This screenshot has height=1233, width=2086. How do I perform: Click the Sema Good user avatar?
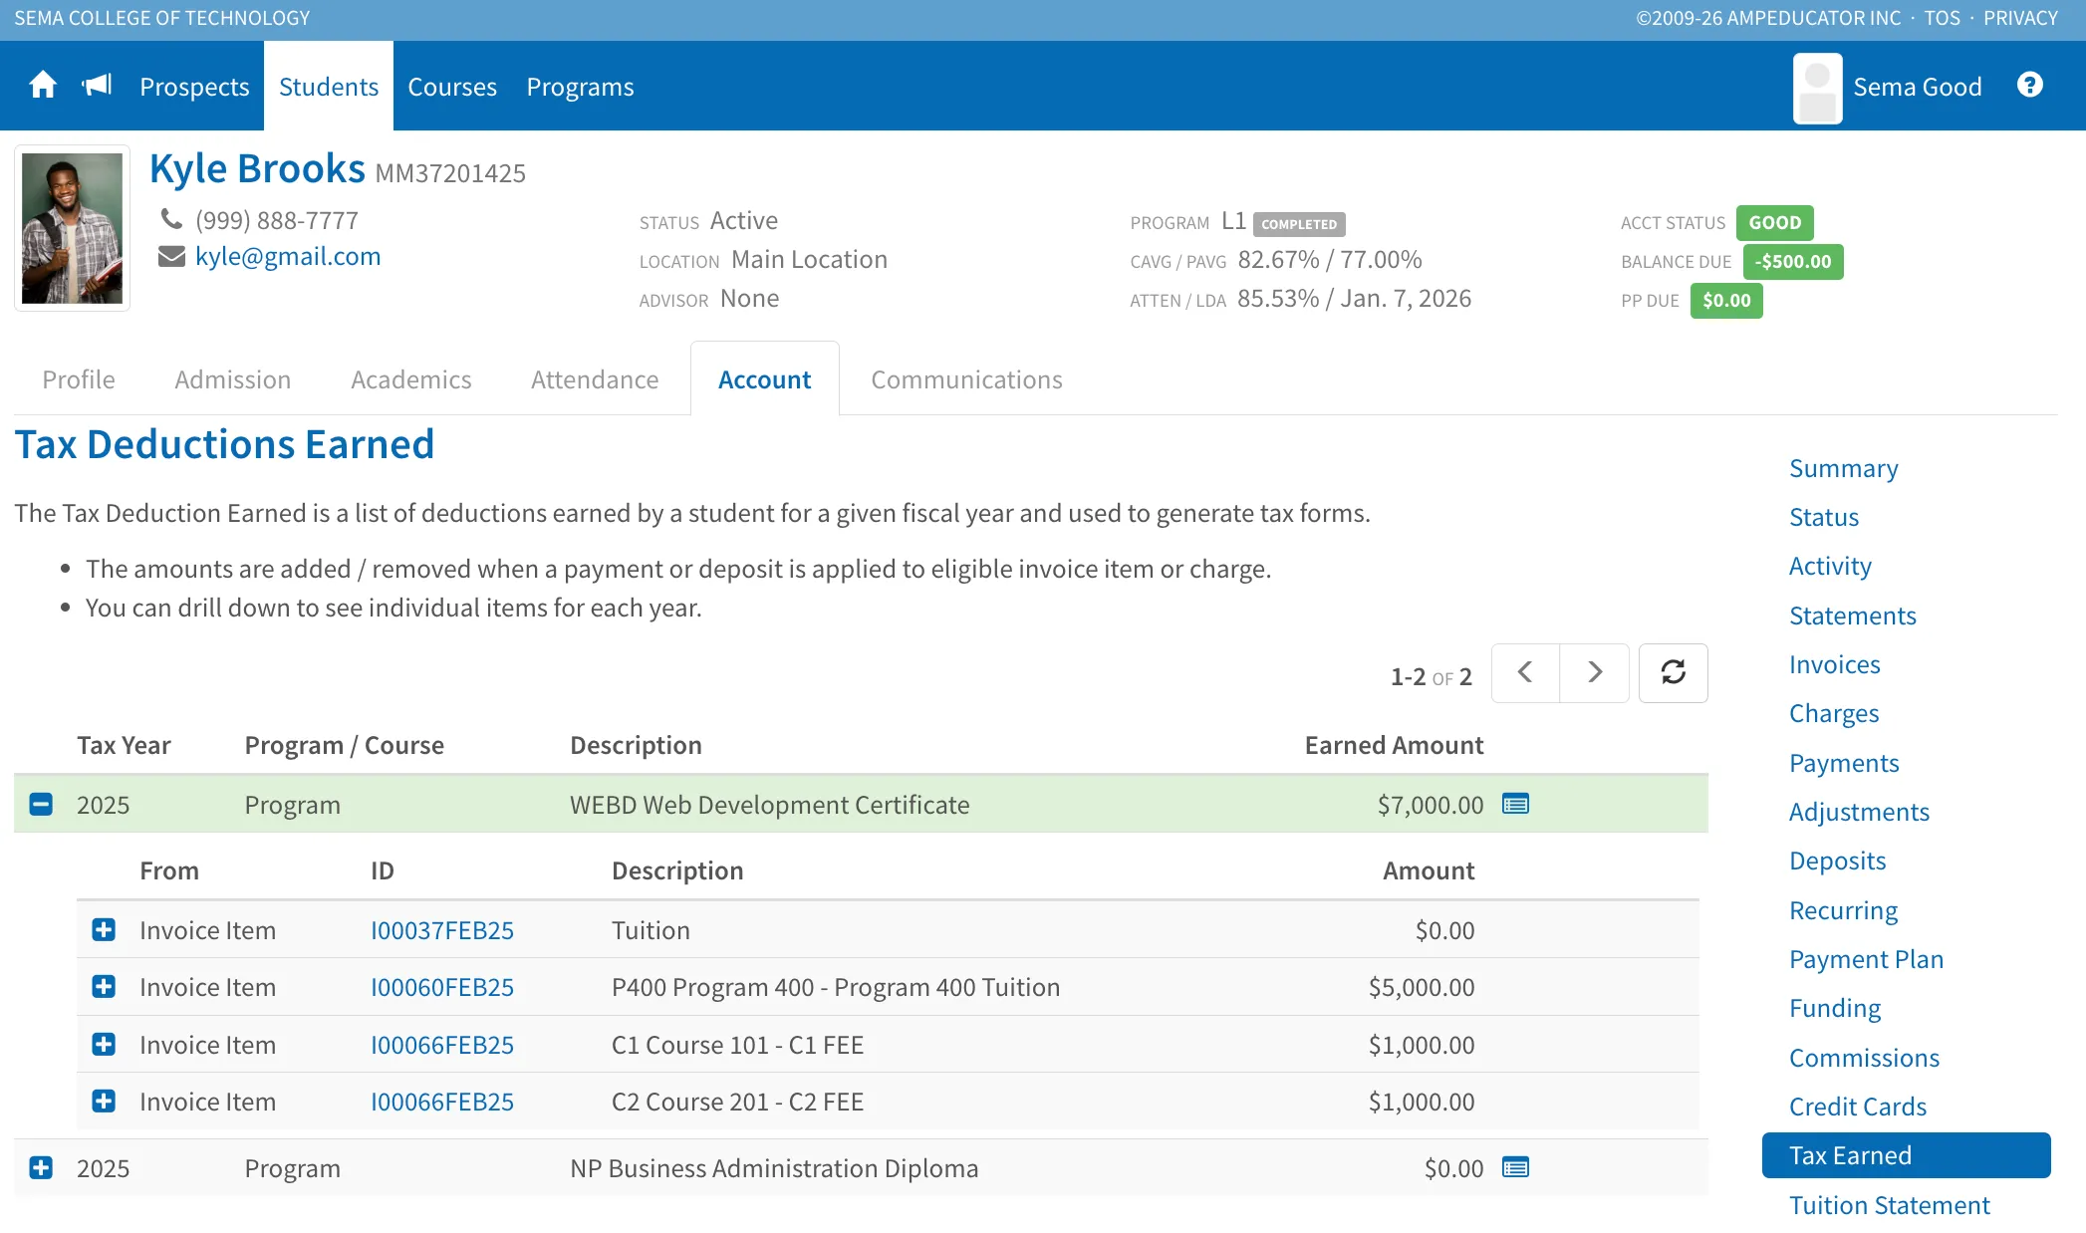[1817, 88]
